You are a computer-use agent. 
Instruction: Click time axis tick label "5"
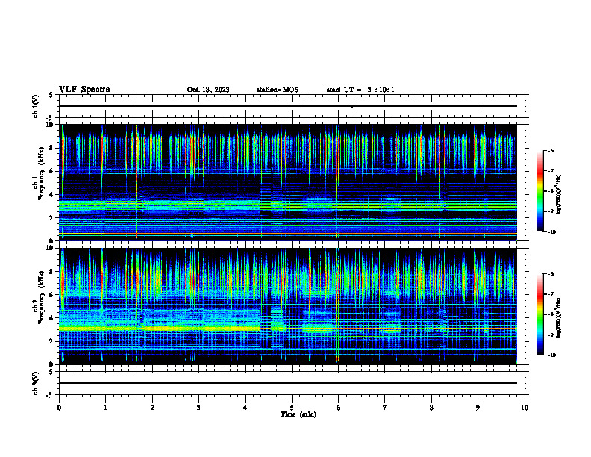coord(292,408)
